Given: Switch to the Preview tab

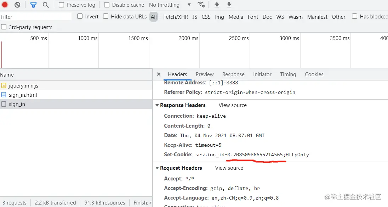Looking at the screenshot, I should pos(204,74).
